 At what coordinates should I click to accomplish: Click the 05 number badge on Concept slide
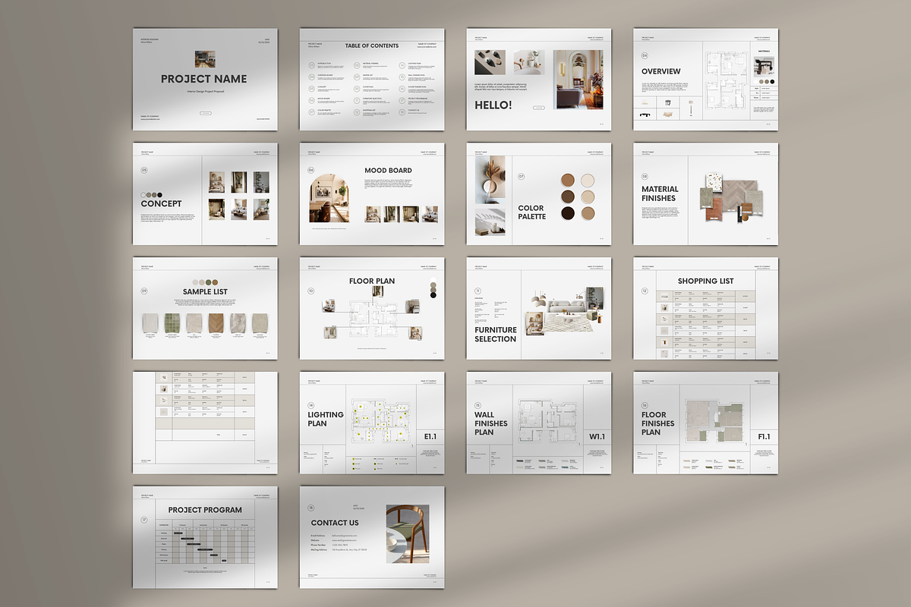click(x=145, y=171)
